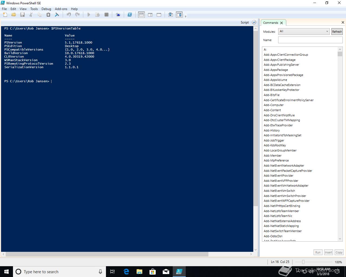346x277 pixels.
Task: Click the Insert button in Commands pane
Action: [328, 252]
